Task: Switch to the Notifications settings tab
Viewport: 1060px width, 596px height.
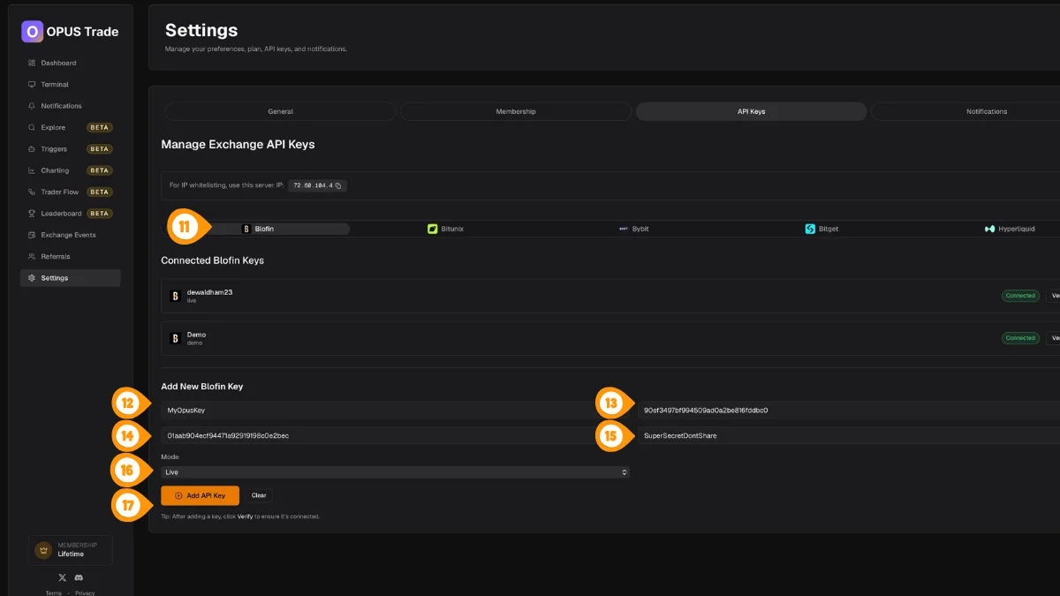Action: [966, 111]
